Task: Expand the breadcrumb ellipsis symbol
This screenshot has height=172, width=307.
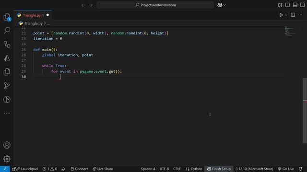Action: pos(48,24)
